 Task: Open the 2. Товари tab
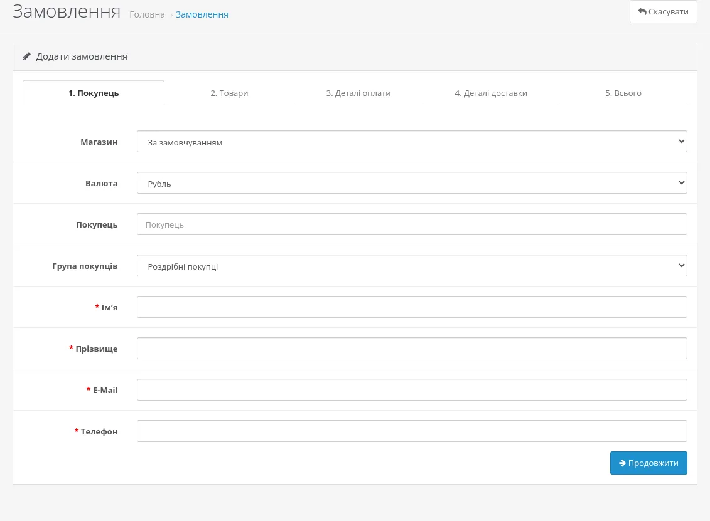coord(229,93)
